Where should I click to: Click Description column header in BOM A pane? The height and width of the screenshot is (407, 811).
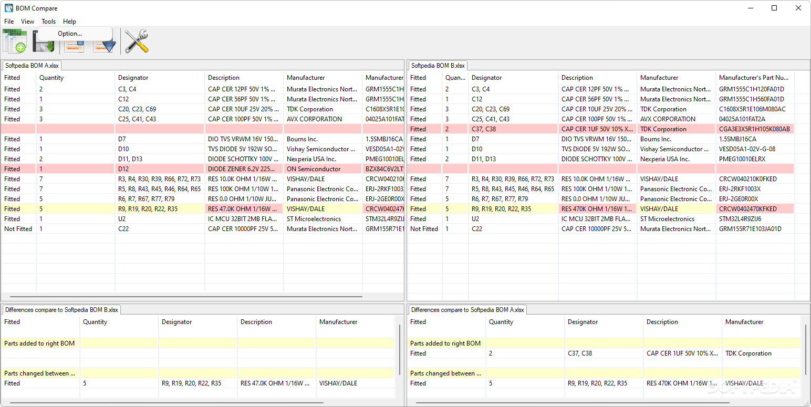point(244,78)
